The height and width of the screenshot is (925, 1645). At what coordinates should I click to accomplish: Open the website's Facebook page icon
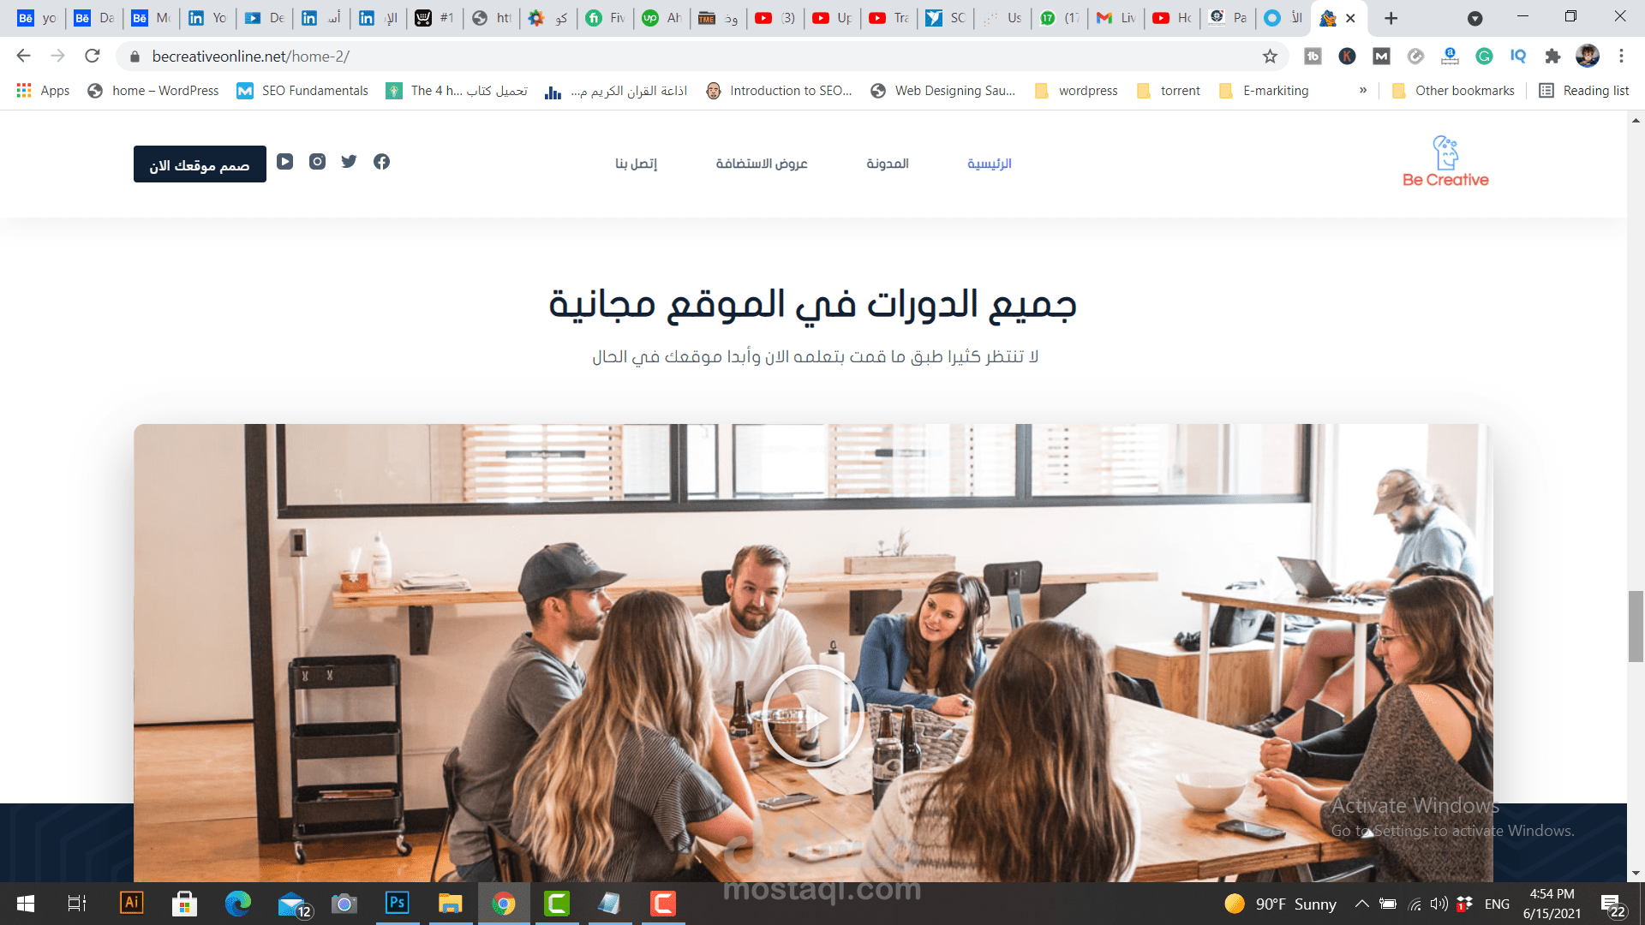(x=381, y=162)
